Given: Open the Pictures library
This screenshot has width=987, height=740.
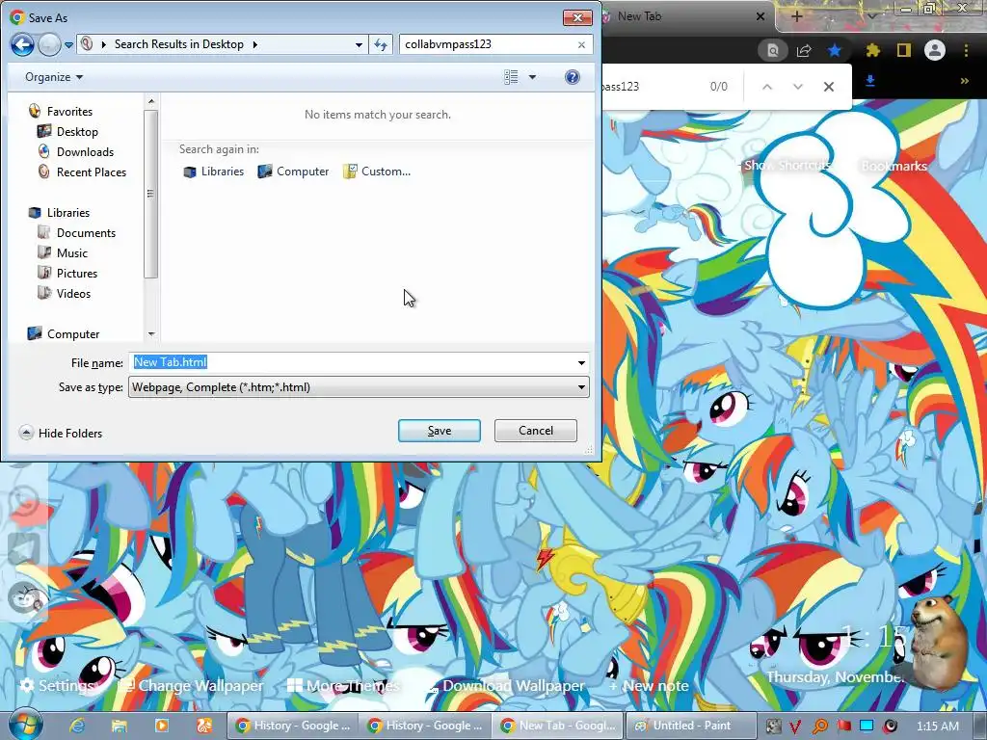Looking at the screenshot, I should (x=77, y=273).
